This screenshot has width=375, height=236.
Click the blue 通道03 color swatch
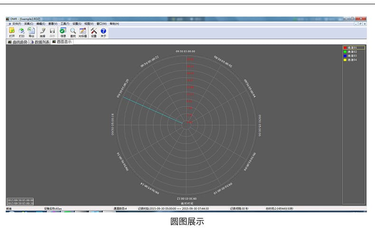click(345, 56)
